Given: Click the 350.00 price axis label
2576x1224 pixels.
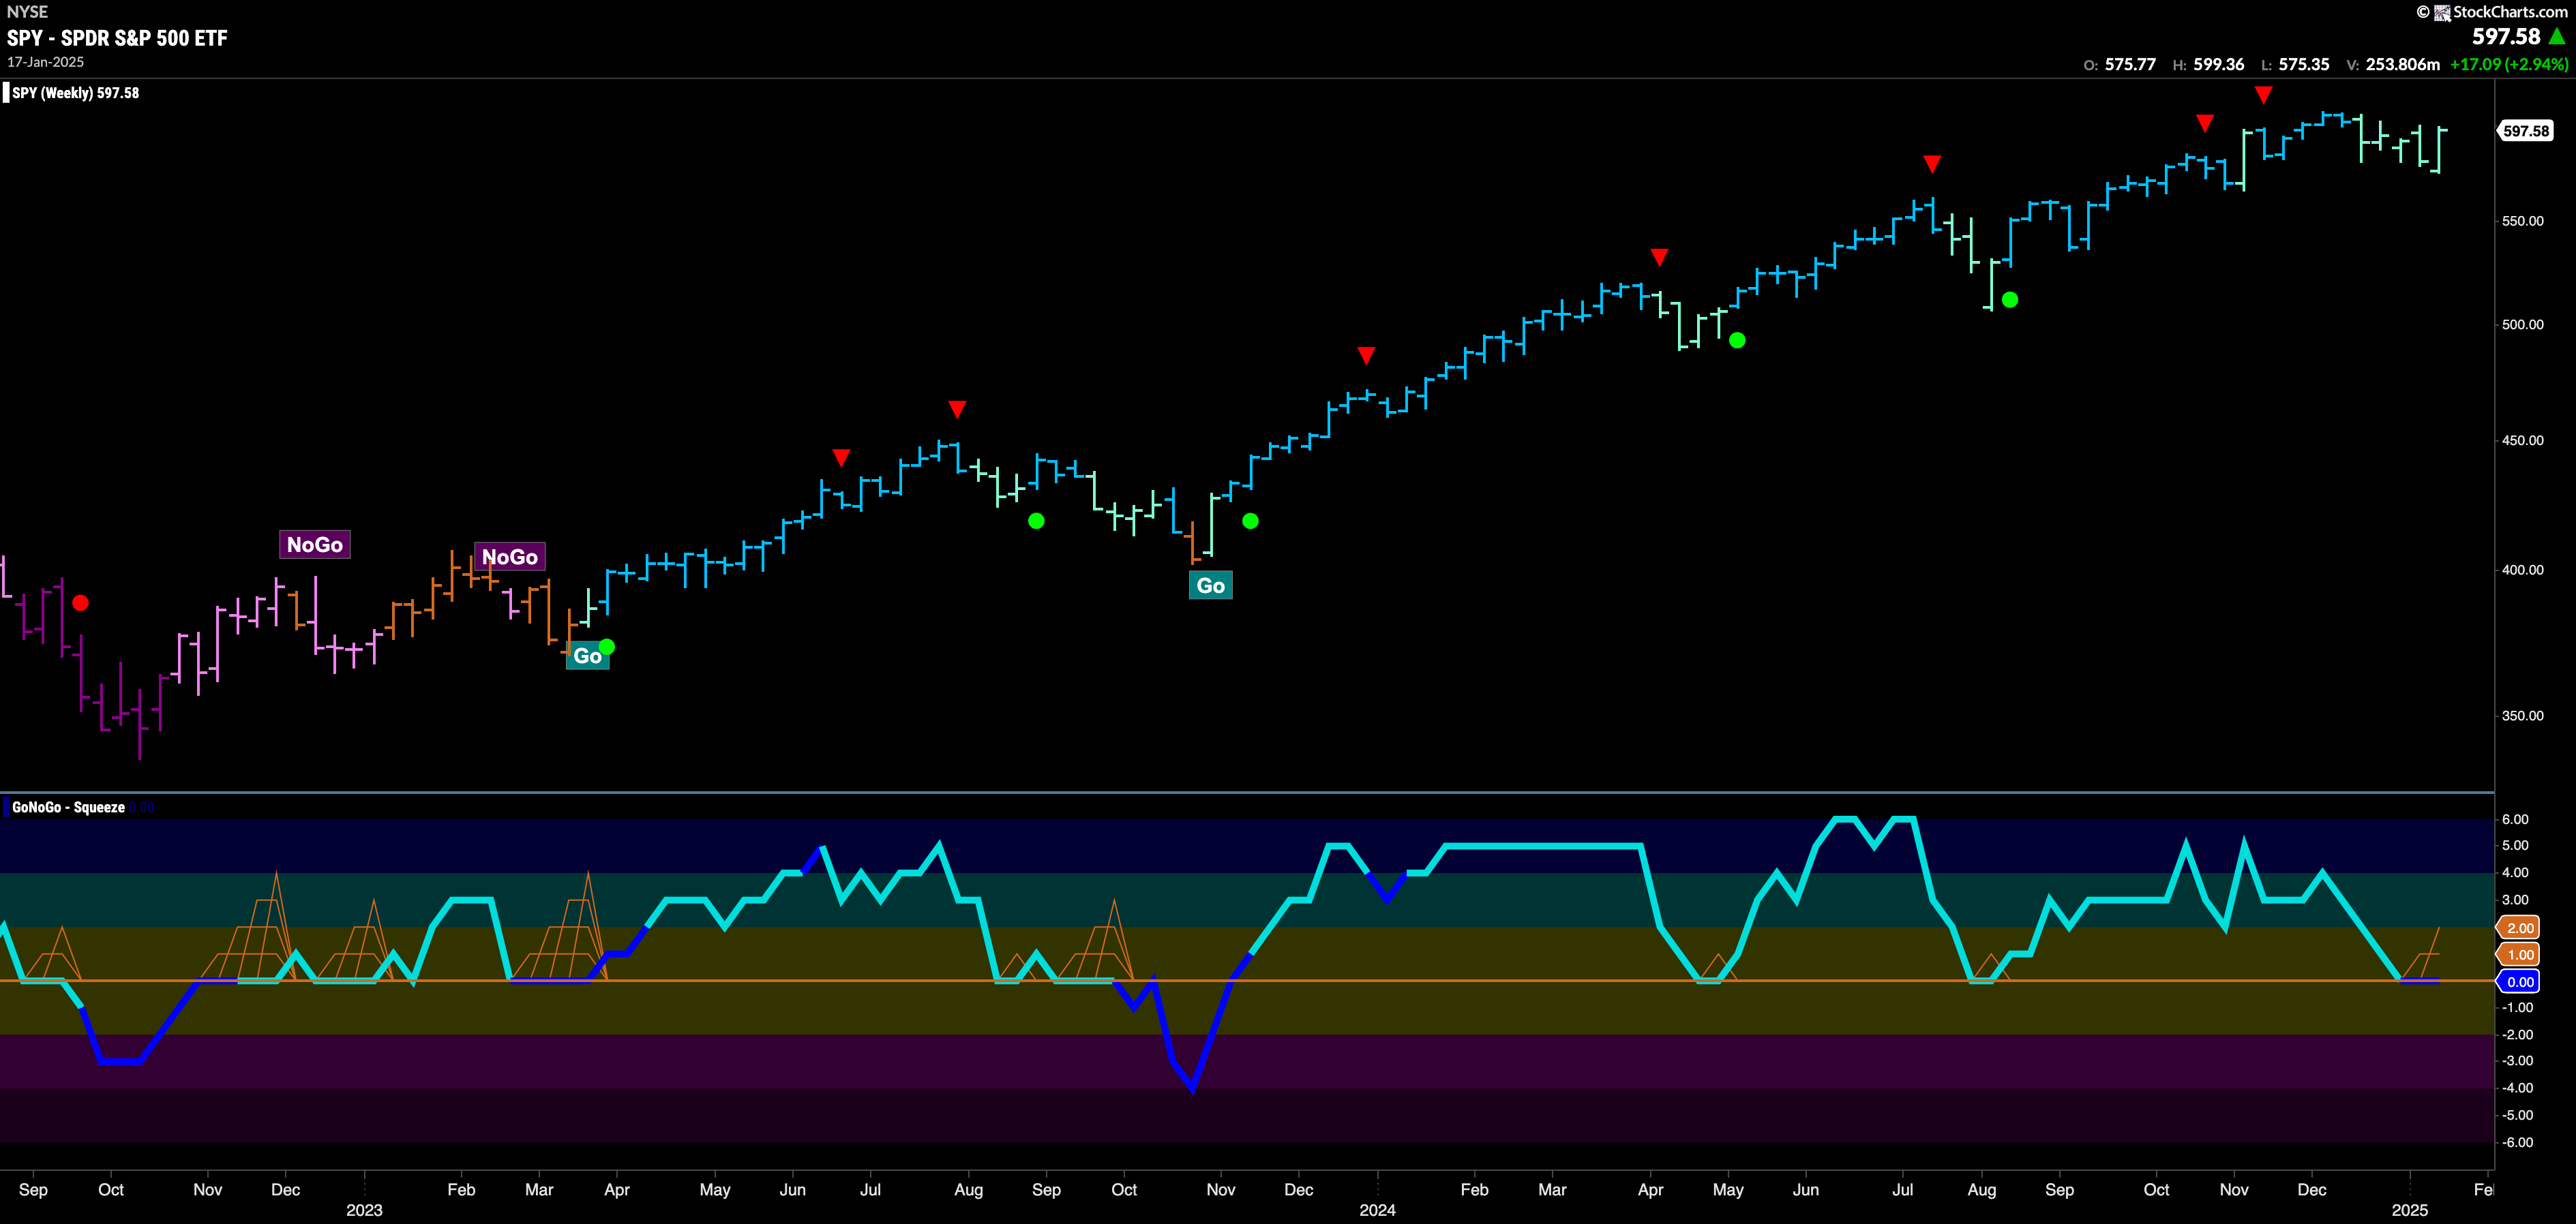Looking at the screenshot, I should point(2522,716).
